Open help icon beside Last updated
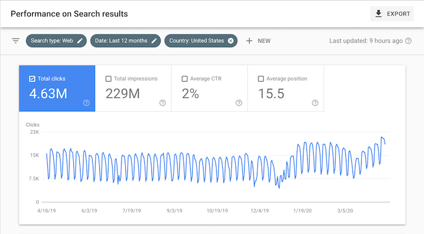Screen dimensions: 424x234 coord(408,41)
